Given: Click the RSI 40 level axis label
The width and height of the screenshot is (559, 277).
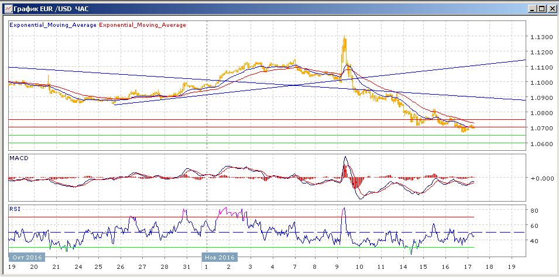Looking at the screenshot, I should [534, 241].
